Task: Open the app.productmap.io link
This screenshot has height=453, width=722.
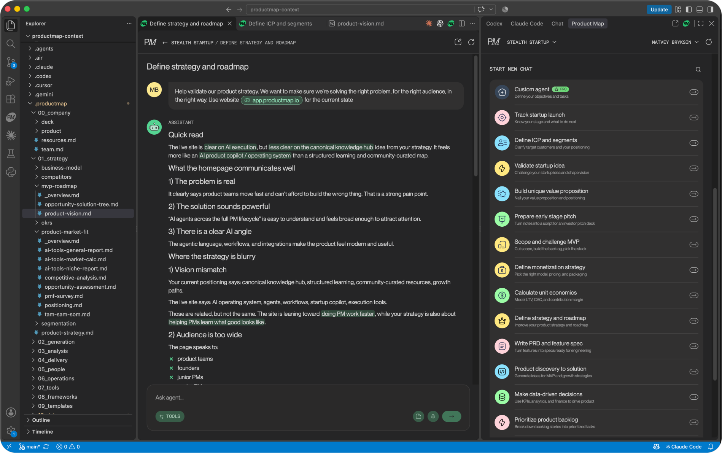Action: [272, 100]
